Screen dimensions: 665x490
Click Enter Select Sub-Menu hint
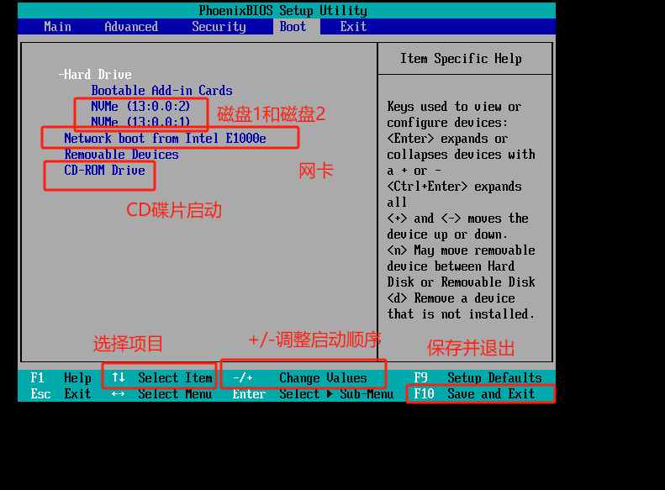(x=313, y=394)
